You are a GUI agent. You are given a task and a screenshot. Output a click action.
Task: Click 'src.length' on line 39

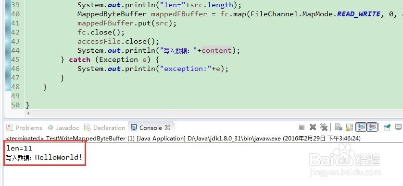click(x=212, y=5)
